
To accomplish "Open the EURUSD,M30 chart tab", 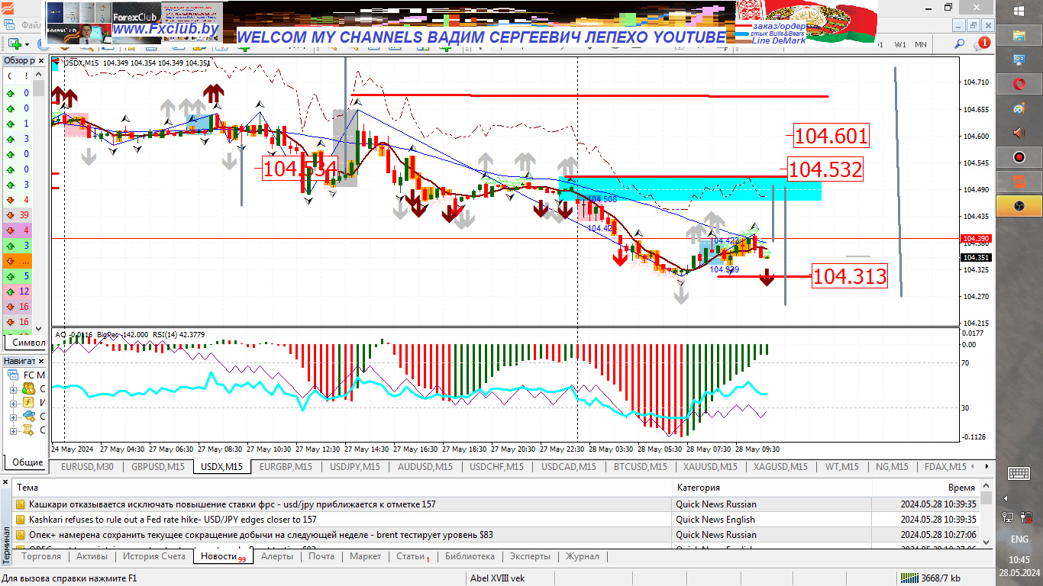I will pos(87,467).
